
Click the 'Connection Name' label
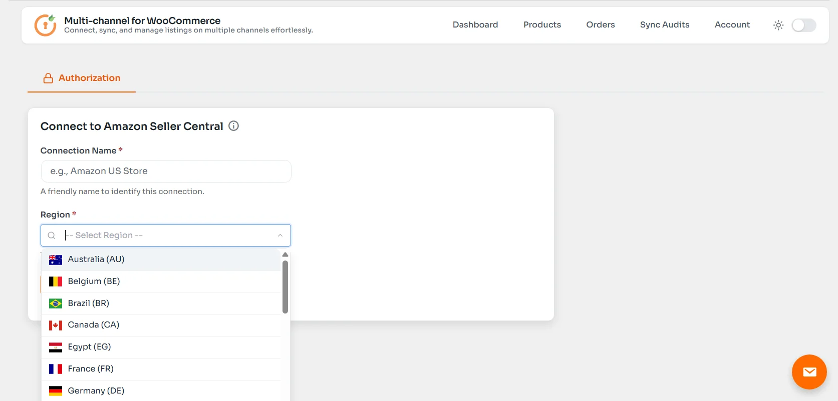(78, 150)
